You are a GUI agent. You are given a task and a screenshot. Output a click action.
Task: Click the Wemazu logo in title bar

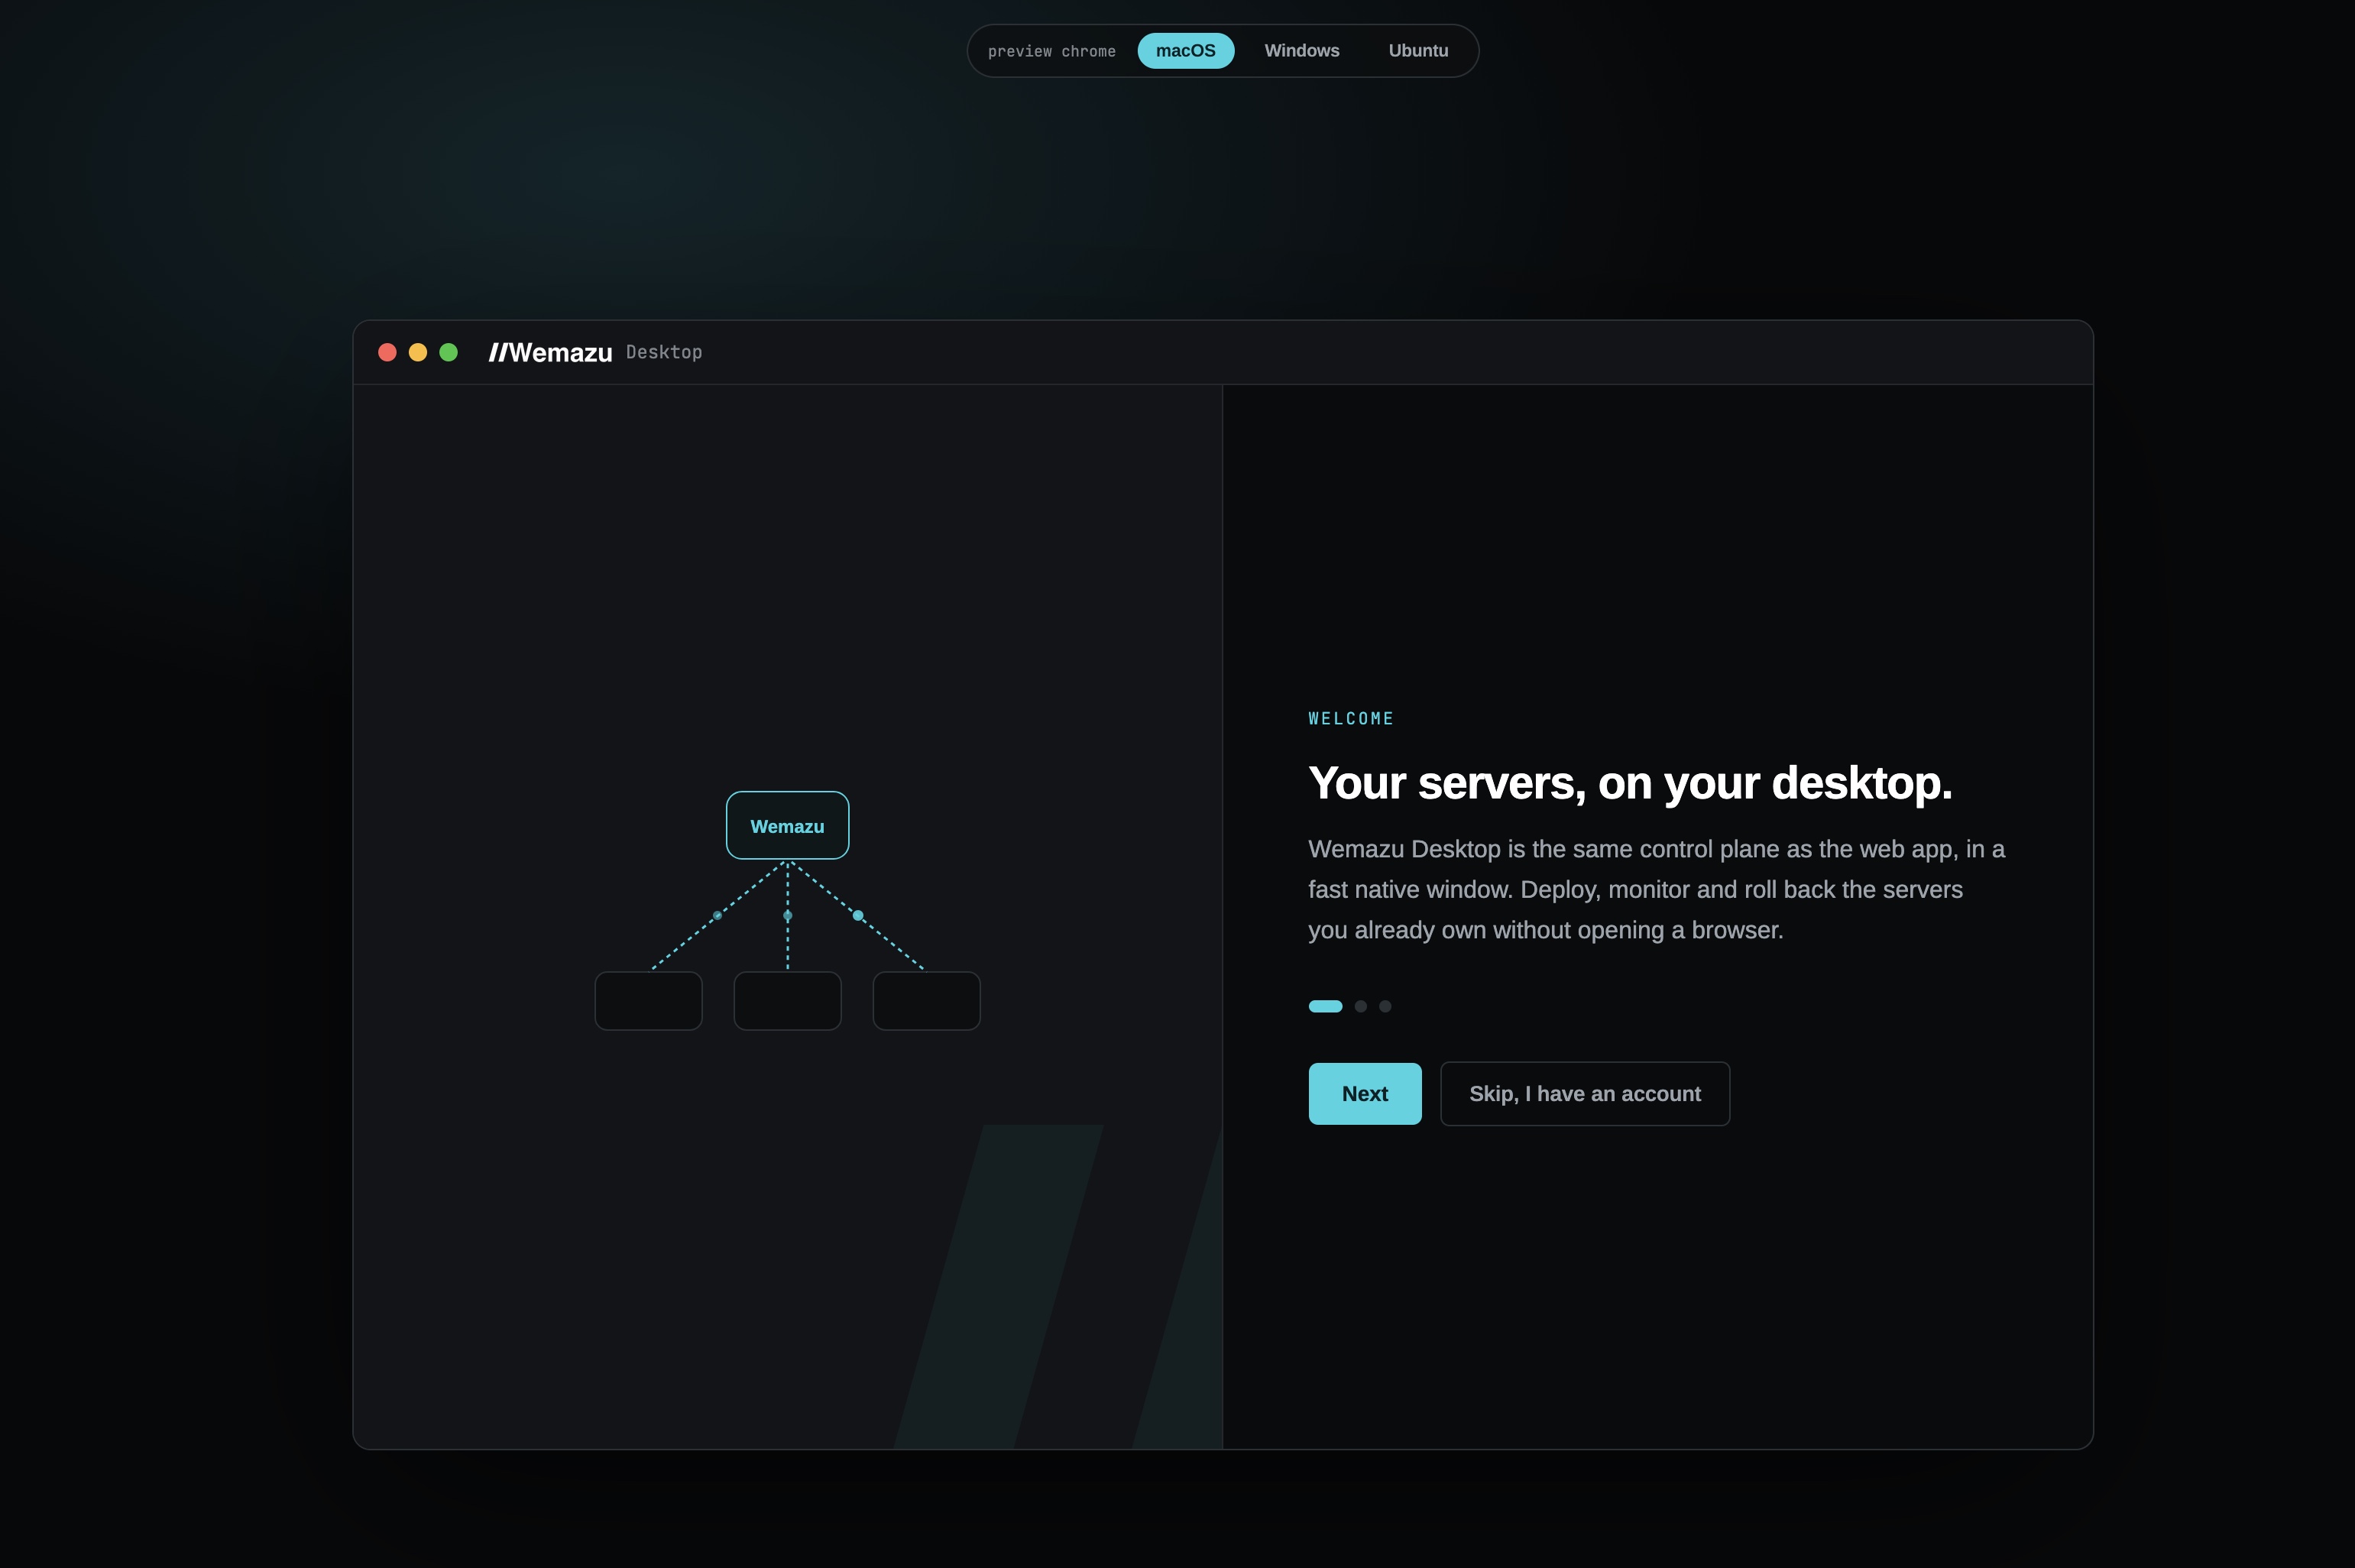550,352
